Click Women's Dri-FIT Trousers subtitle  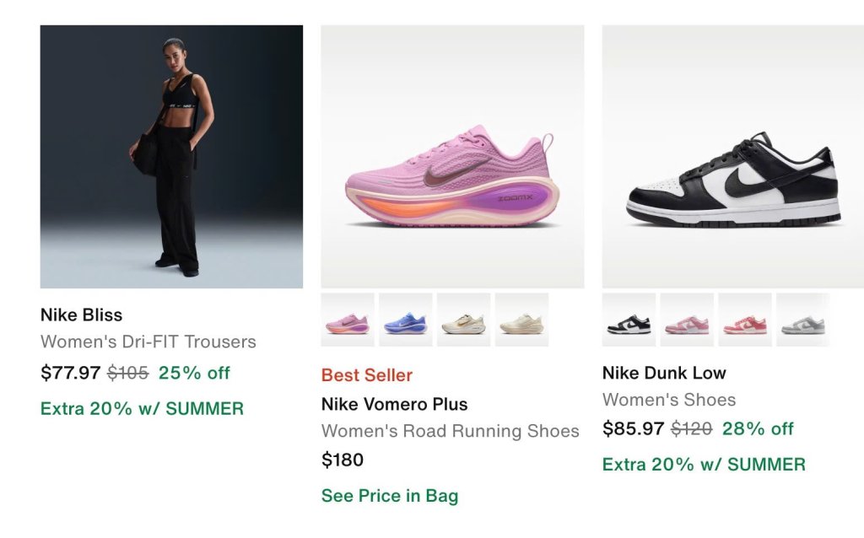(x=148, y=342)
